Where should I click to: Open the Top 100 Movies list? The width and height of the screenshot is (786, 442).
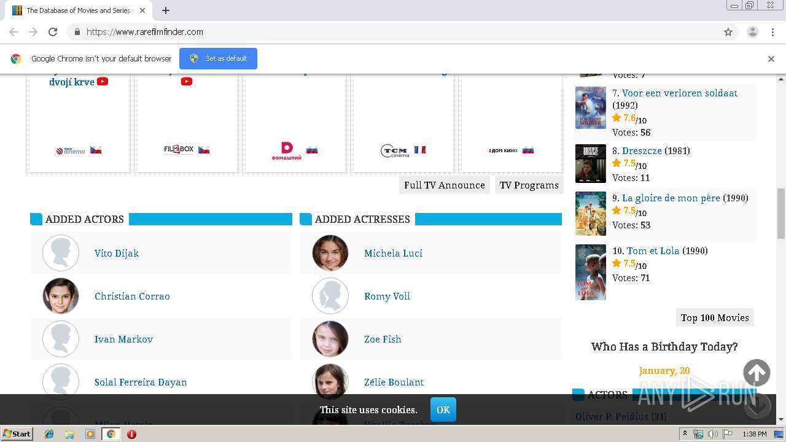[x=715, y=317]
